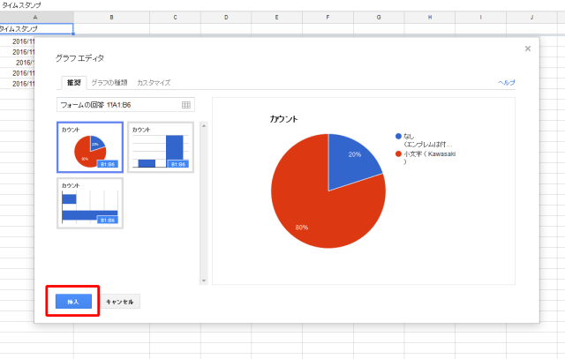Switch to the グラフの種類 tab
Viewport: 565px width, 359px height.
[109, 83]
